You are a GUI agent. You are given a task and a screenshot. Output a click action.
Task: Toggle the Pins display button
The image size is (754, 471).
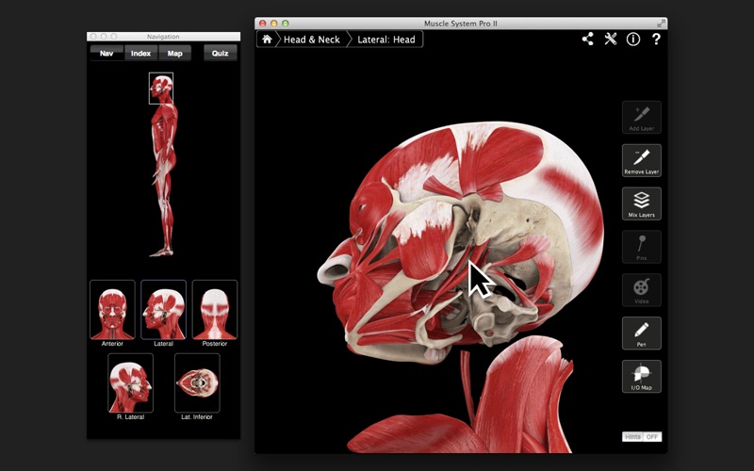point(641,247)
